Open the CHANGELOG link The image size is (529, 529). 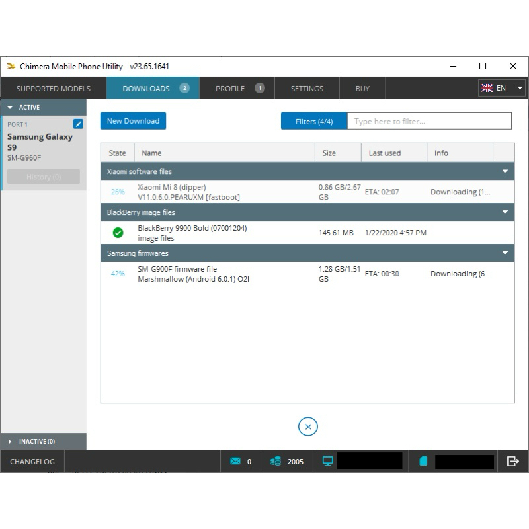coord(32,461)
